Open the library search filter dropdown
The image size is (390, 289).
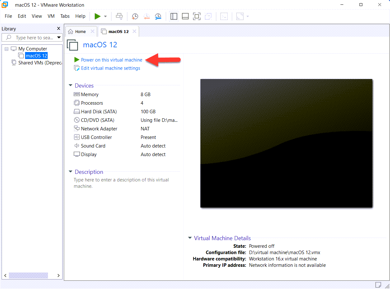tap(59, 38)
